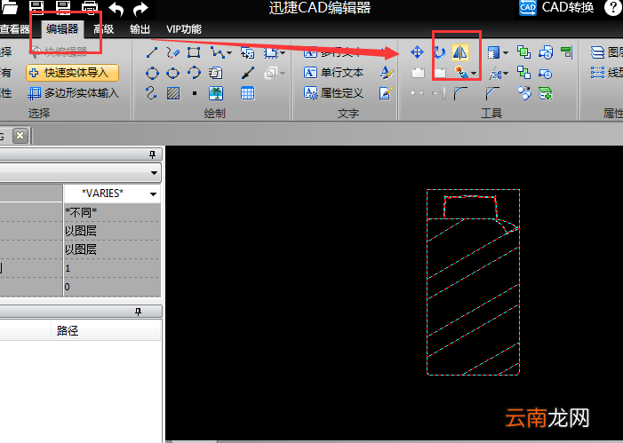
Task: Click 快速实体导入 button
Action: (72, 73)
